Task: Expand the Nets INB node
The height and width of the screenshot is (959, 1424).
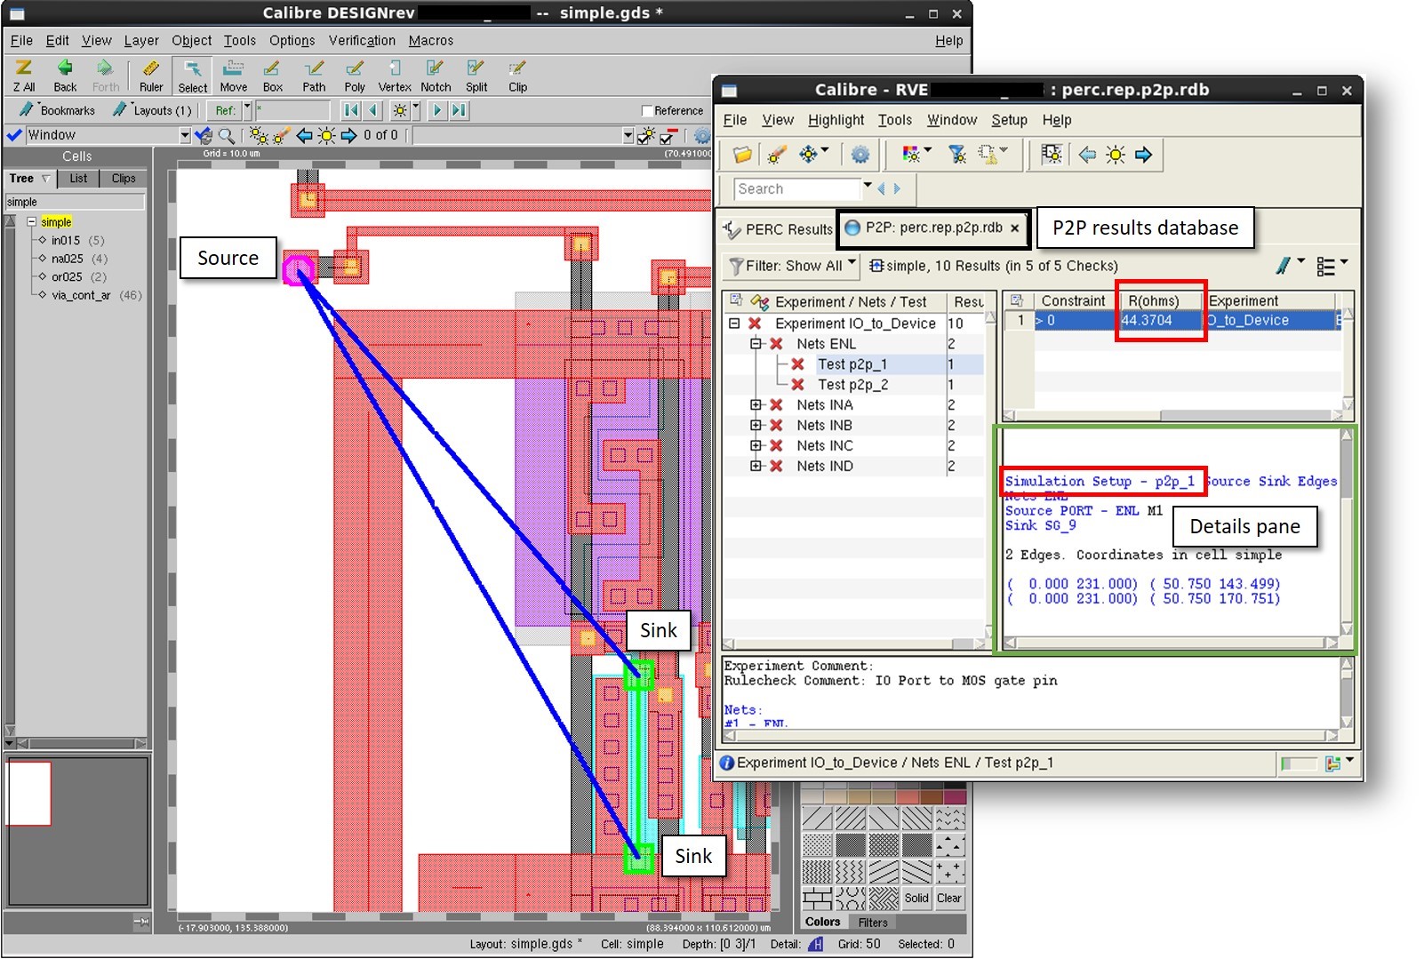Action: (756, 426)
